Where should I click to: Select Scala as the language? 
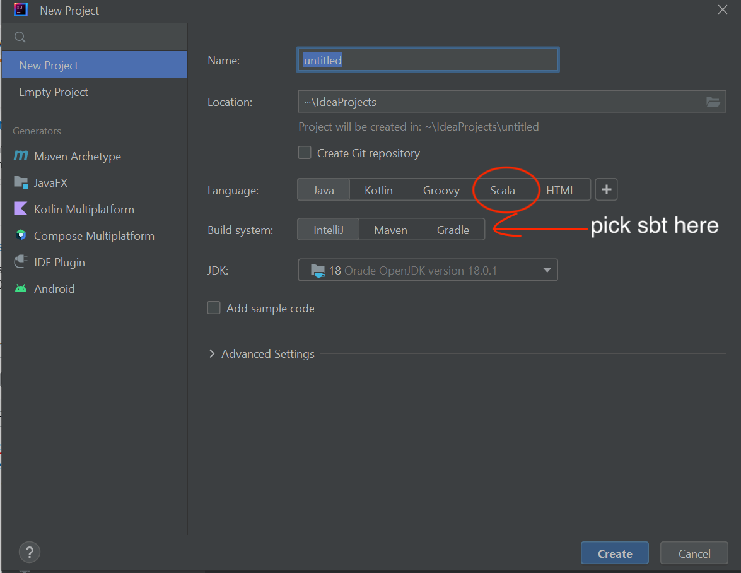[x=503, y=190]
